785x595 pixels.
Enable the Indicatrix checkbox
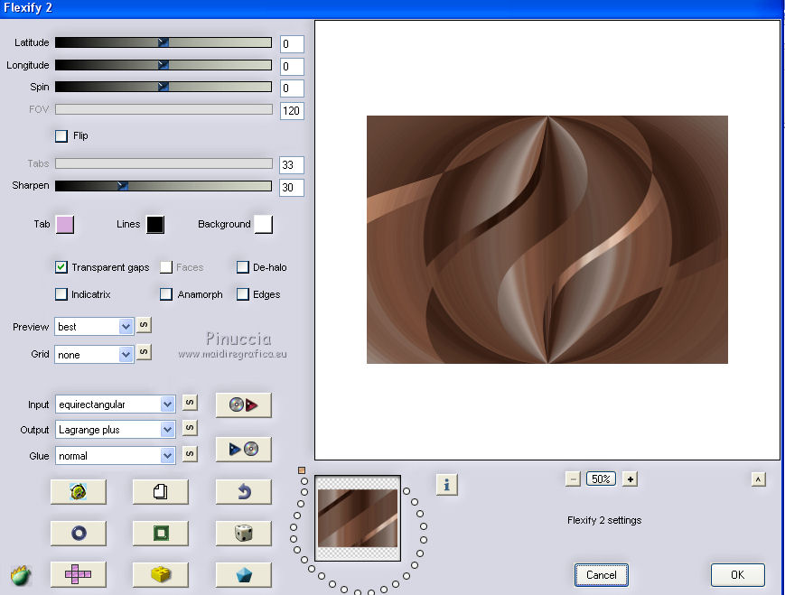[61, 294]
